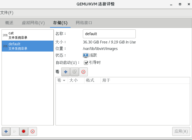Close the QEMU/KVM connection details window

point(189,4)
